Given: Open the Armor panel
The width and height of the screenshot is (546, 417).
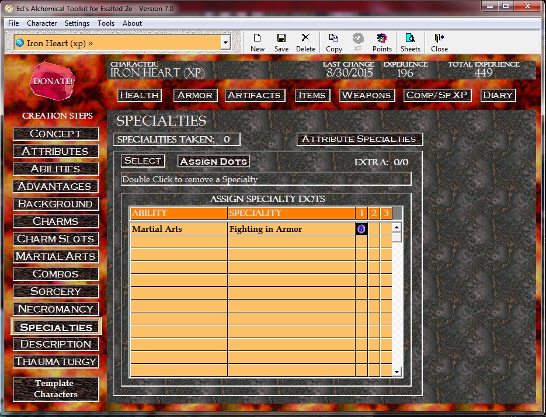Looking at the screenshot, I should (195, 95).
